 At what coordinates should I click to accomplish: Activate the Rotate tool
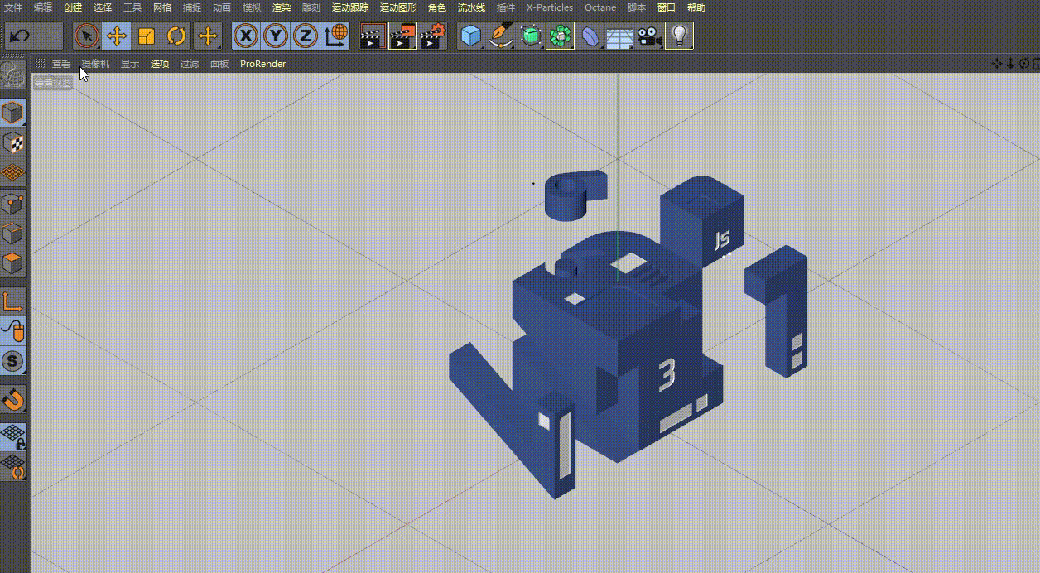coord(176,36)
